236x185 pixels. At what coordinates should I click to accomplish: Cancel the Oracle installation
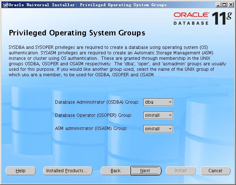[215, 171]
